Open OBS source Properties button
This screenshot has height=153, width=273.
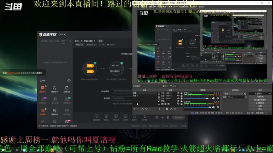pos(165,86)
